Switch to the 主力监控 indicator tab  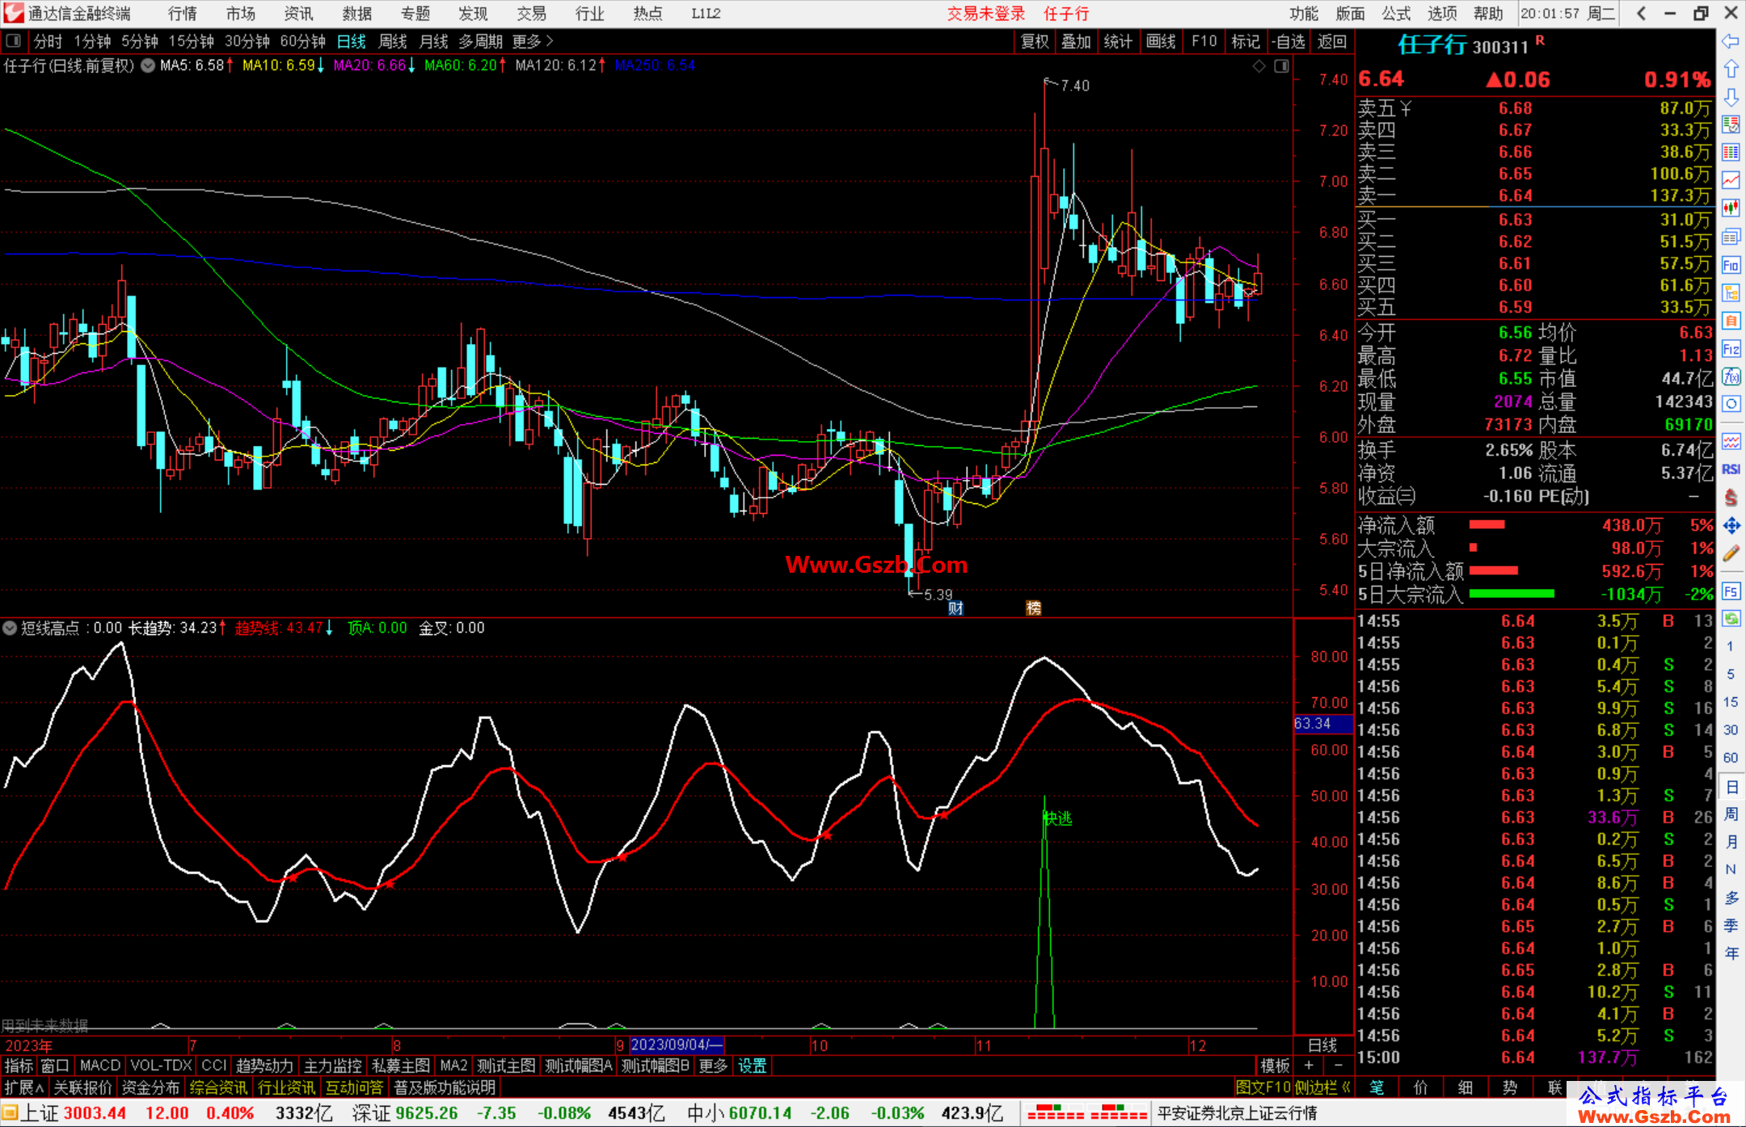click(332, 1066)
